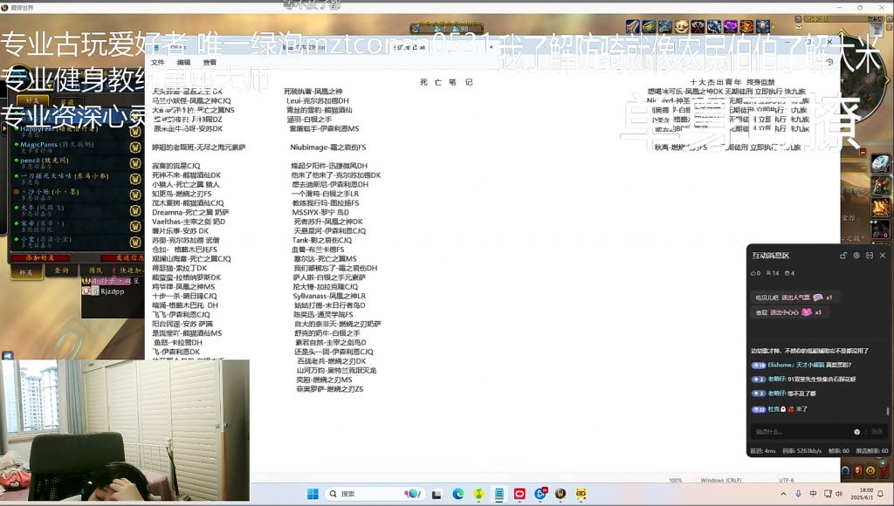Click the 100% zoom level in Notepad status bar
Viewport: 894px width, 506px height.
(x=675, y=481)
